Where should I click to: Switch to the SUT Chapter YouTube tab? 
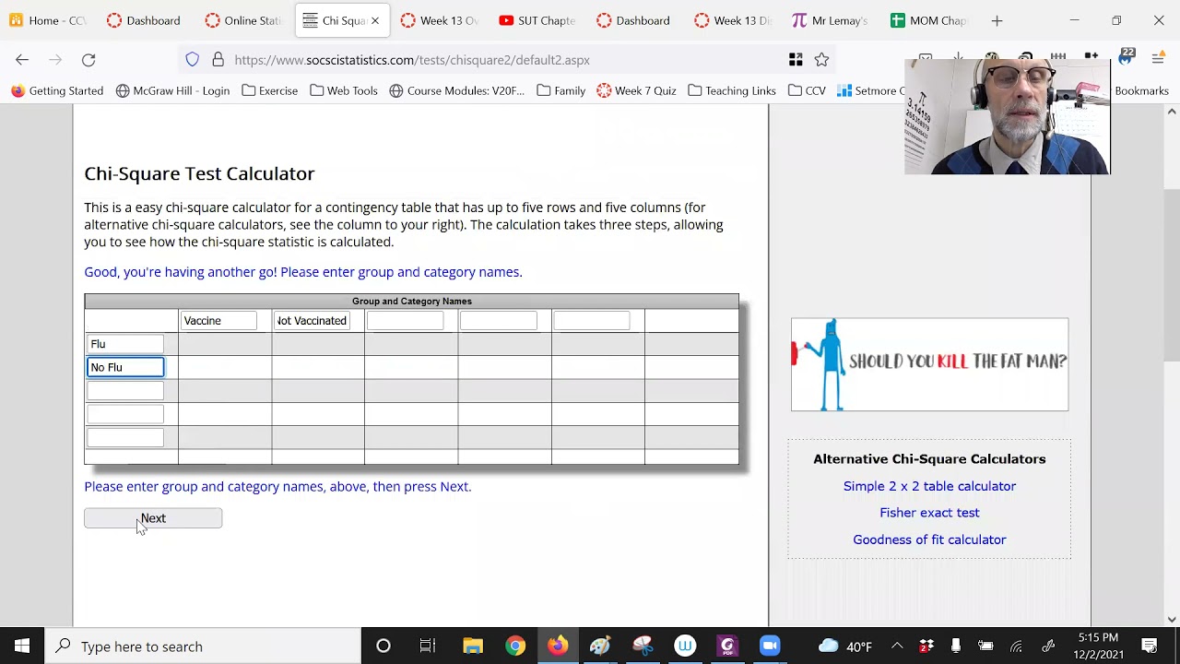pos(537,20)
